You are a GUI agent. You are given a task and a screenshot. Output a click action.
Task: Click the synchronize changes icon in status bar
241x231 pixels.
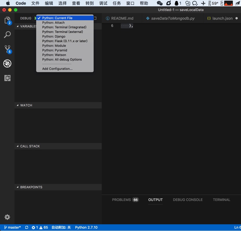(27, 227)
